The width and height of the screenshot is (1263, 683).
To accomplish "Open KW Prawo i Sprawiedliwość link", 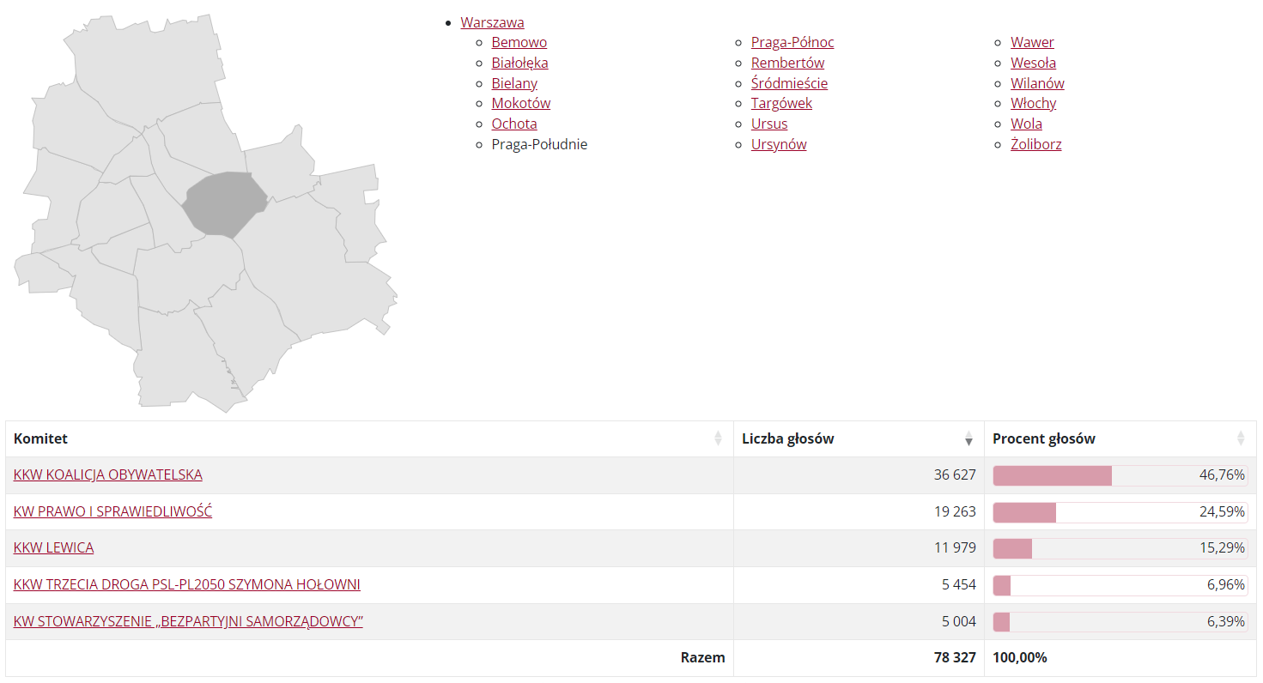I will [112, 511].
